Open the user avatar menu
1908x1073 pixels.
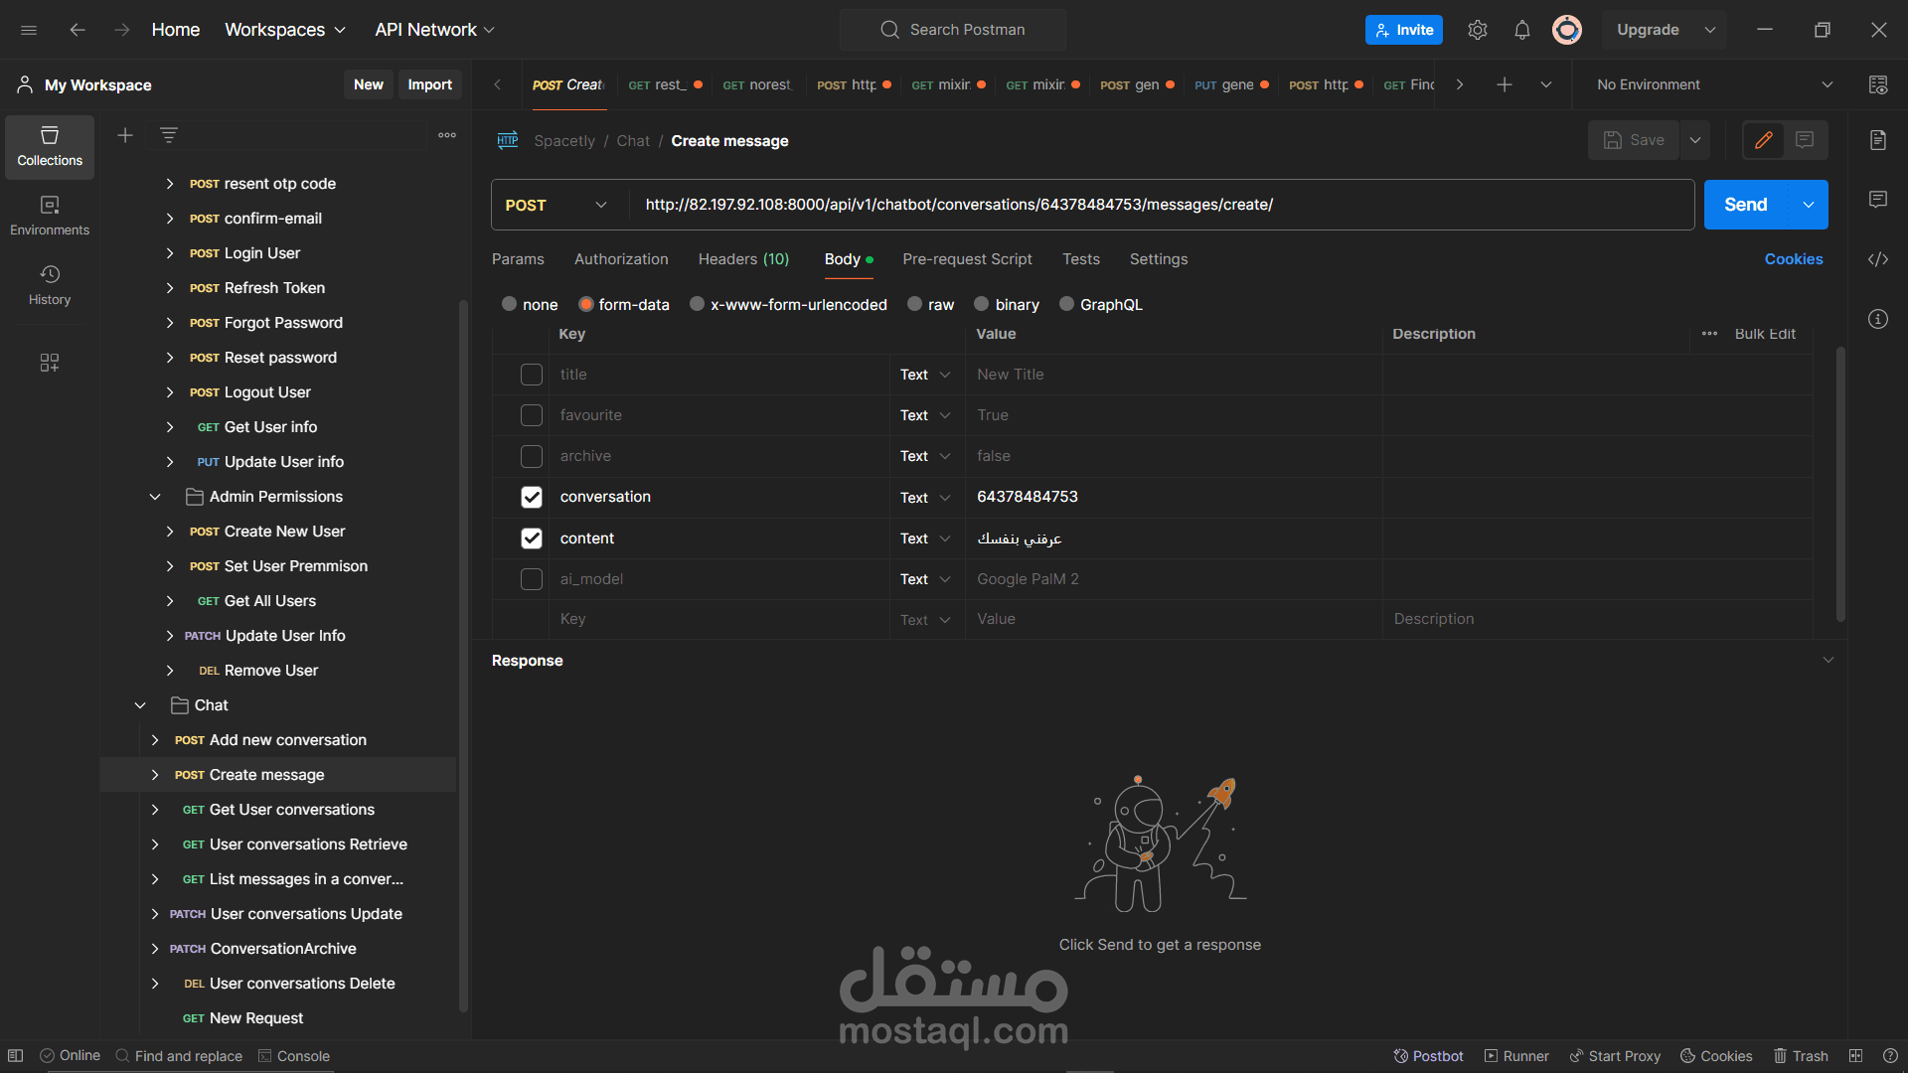coord(1567,30)
